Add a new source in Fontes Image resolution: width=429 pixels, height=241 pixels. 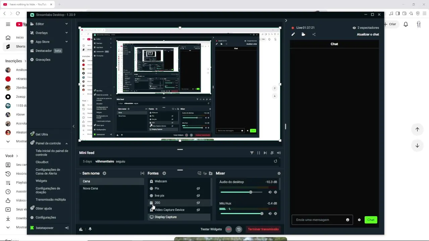(x=164, y=173)
